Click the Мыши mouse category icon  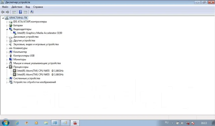pos(10,63)
